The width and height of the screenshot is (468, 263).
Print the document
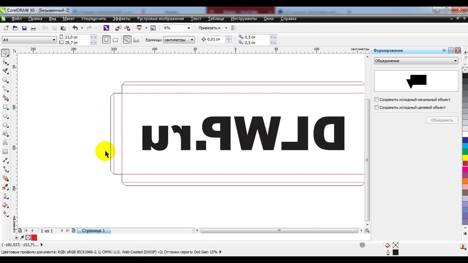tap(33, 28)
